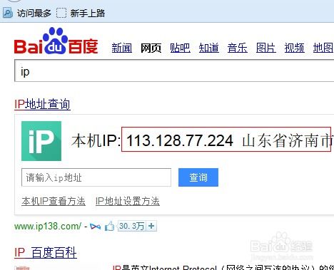Go to the 音乐 tab
Screen dimensions: 334x270
[x=238, y=48]
